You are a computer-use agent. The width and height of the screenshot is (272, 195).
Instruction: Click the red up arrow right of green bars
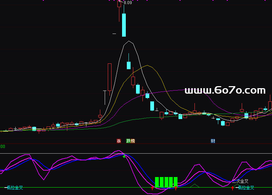(x=175, y=188)
